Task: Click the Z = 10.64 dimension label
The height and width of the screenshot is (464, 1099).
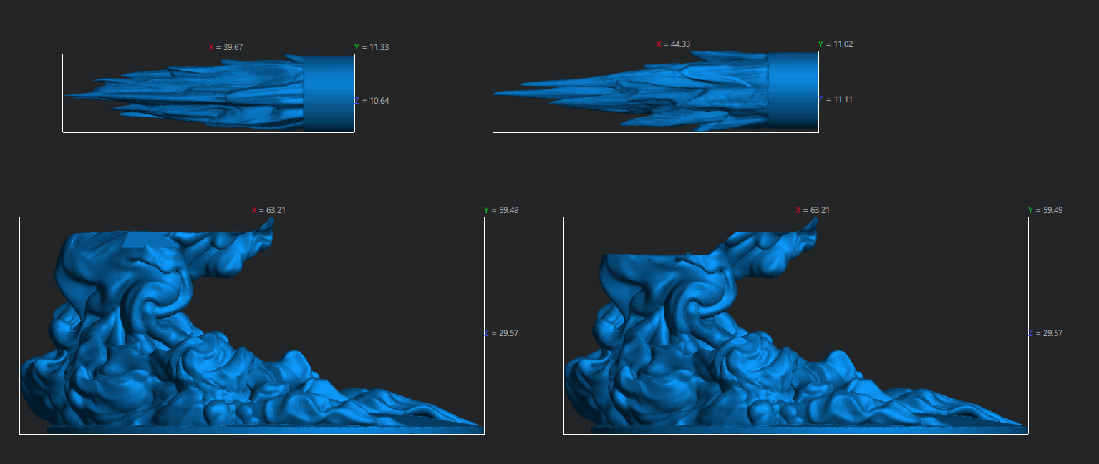Action: 372,101
